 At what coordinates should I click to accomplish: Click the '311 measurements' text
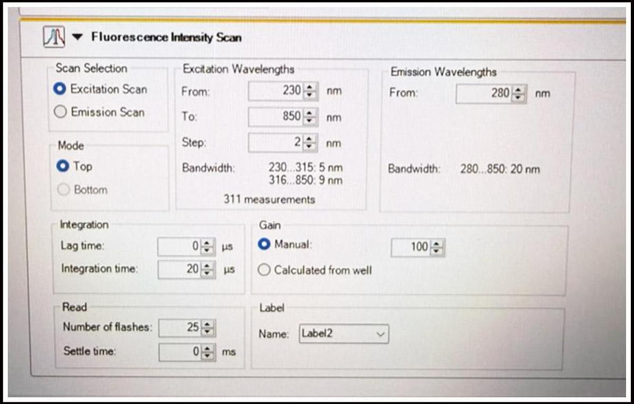pyautogui.click(x=269, y=199)
